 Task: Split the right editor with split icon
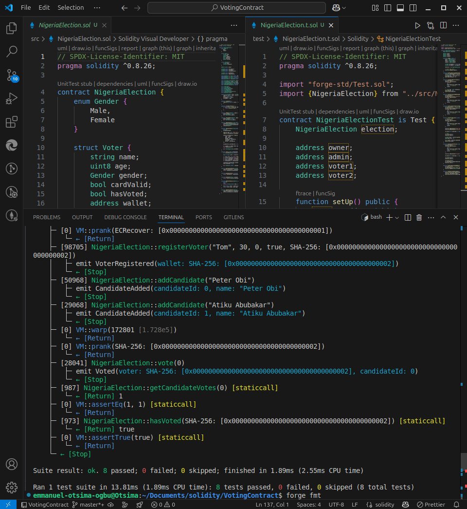[443, 25]
